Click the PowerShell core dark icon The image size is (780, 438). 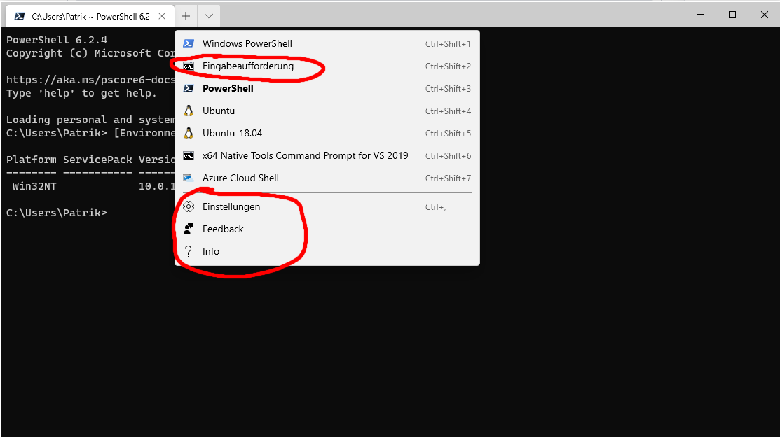pyautogui.click(x=189, y=88)
